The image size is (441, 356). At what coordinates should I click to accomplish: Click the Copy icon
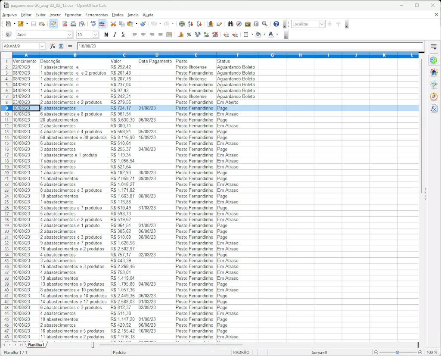[122, 24]
